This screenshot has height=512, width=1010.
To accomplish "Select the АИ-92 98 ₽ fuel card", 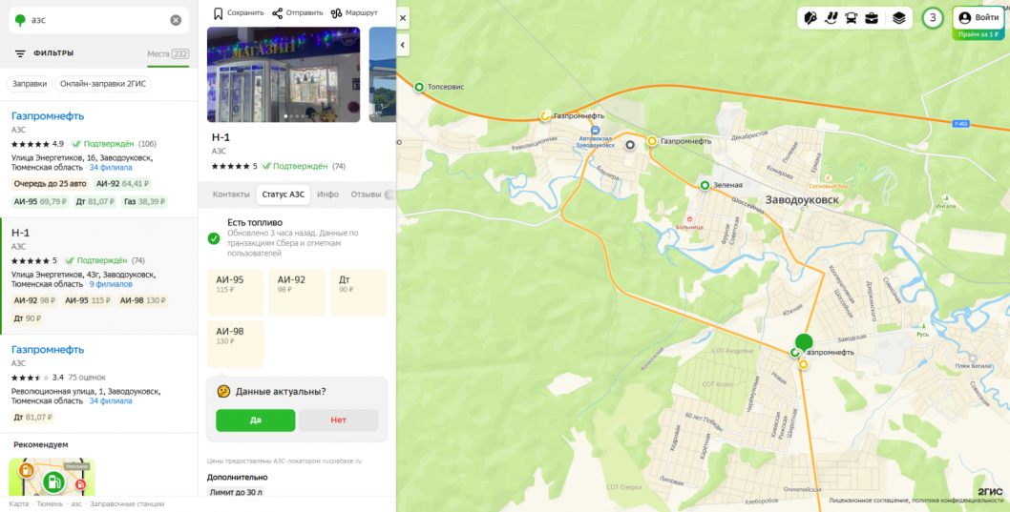I will tap(297, 293).
